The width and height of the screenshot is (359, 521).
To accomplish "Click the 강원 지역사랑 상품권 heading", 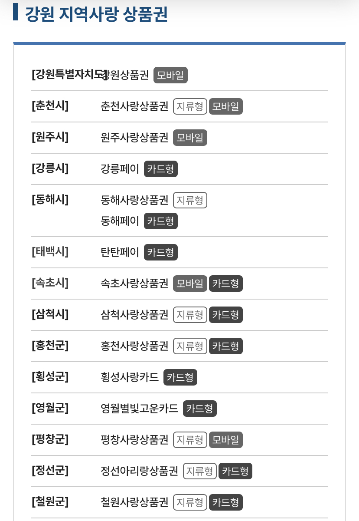I will pos(96,13).
